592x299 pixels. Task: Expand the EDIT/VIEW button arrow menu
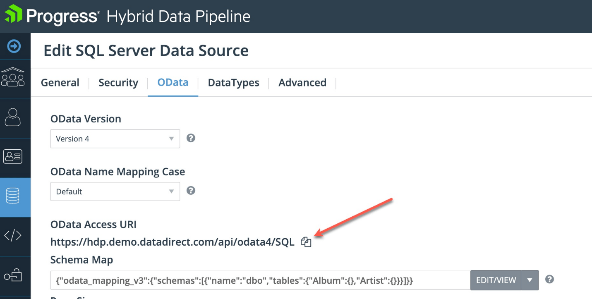[530, 280]
